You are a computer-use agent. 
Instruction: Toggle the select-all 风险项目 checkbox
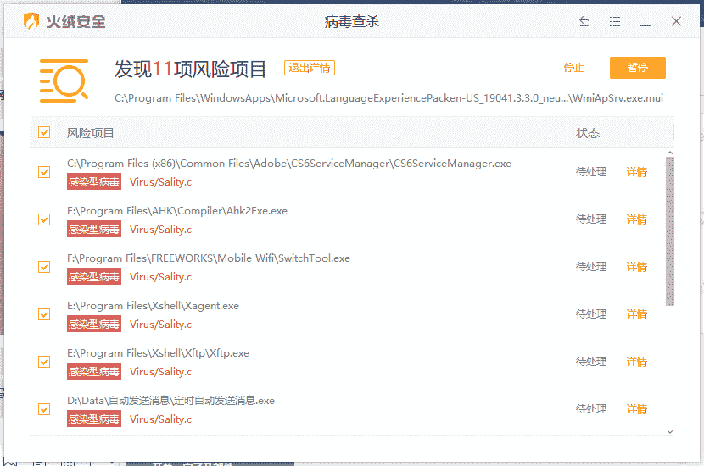(44, 132)
